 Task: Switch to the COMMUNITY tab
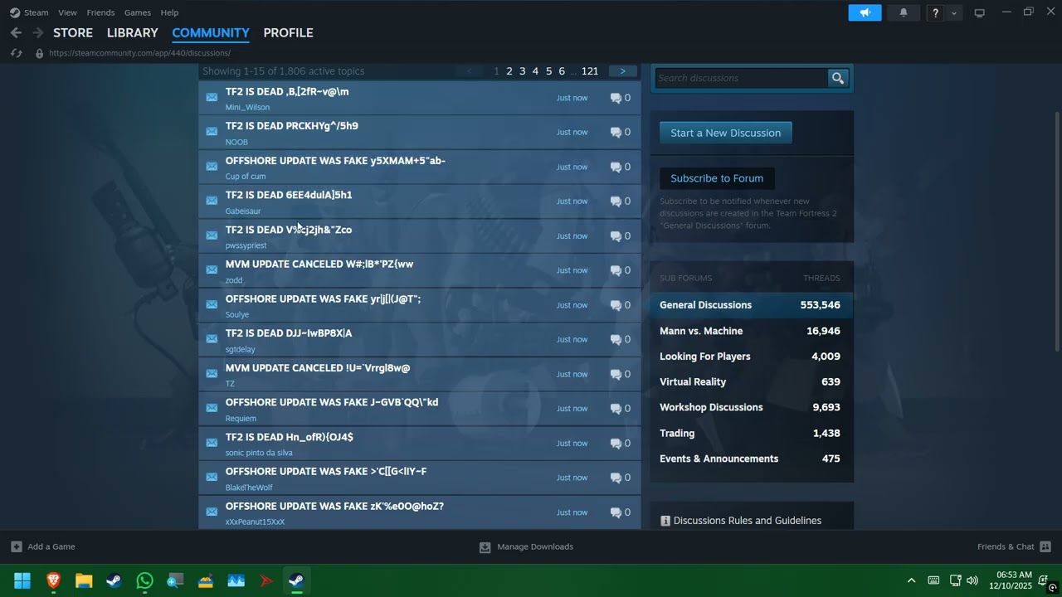click(x=211, y=33)
